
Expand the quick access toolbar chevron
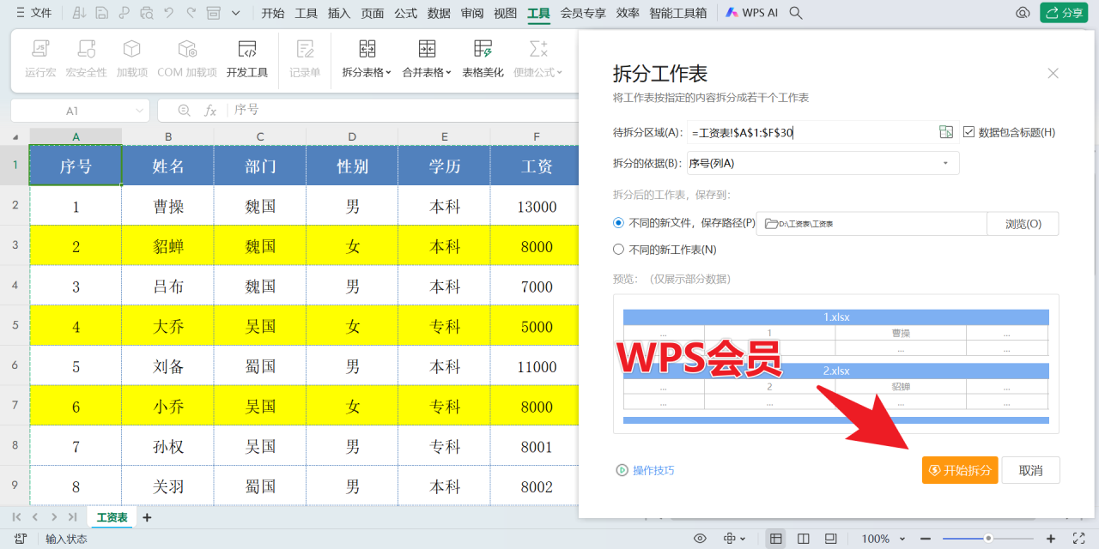236,13
